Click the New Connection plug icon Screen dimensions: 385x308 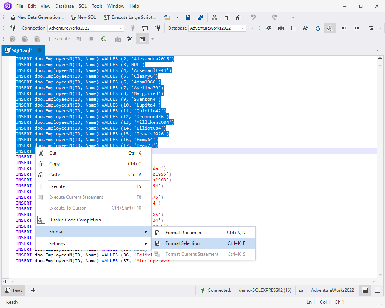[13, 28]
